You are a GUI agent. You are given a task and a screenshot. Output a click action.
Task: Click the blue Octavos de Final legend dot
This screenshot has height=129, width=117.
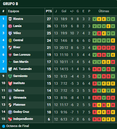click(4, 126)
